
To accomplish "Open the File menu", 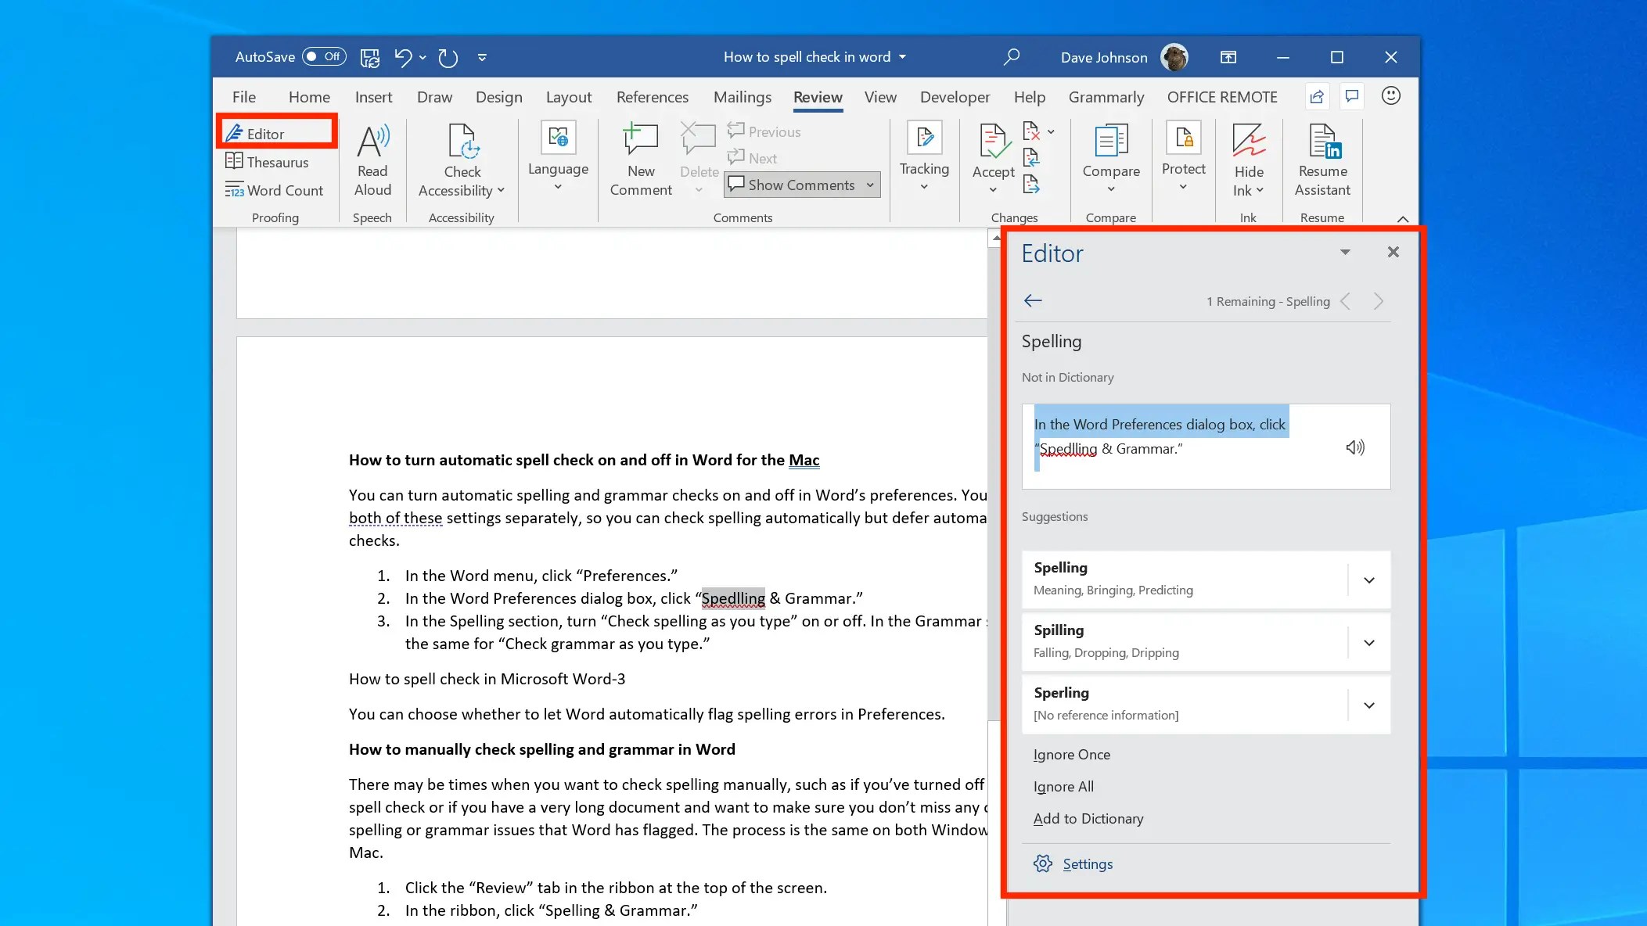I will 243,97.
